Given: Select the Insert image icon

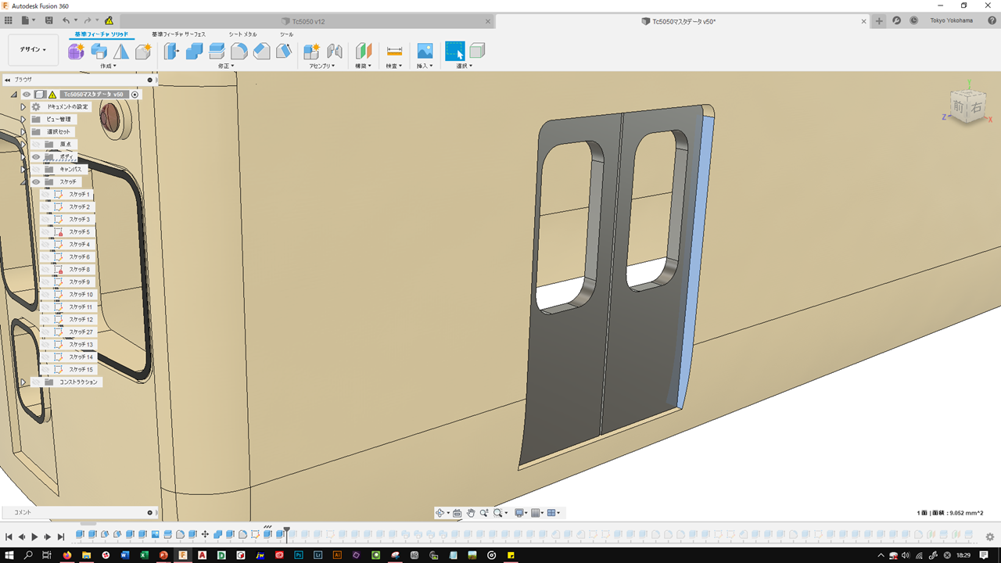Looking at the screenshot, I should [x=425, y=52].
